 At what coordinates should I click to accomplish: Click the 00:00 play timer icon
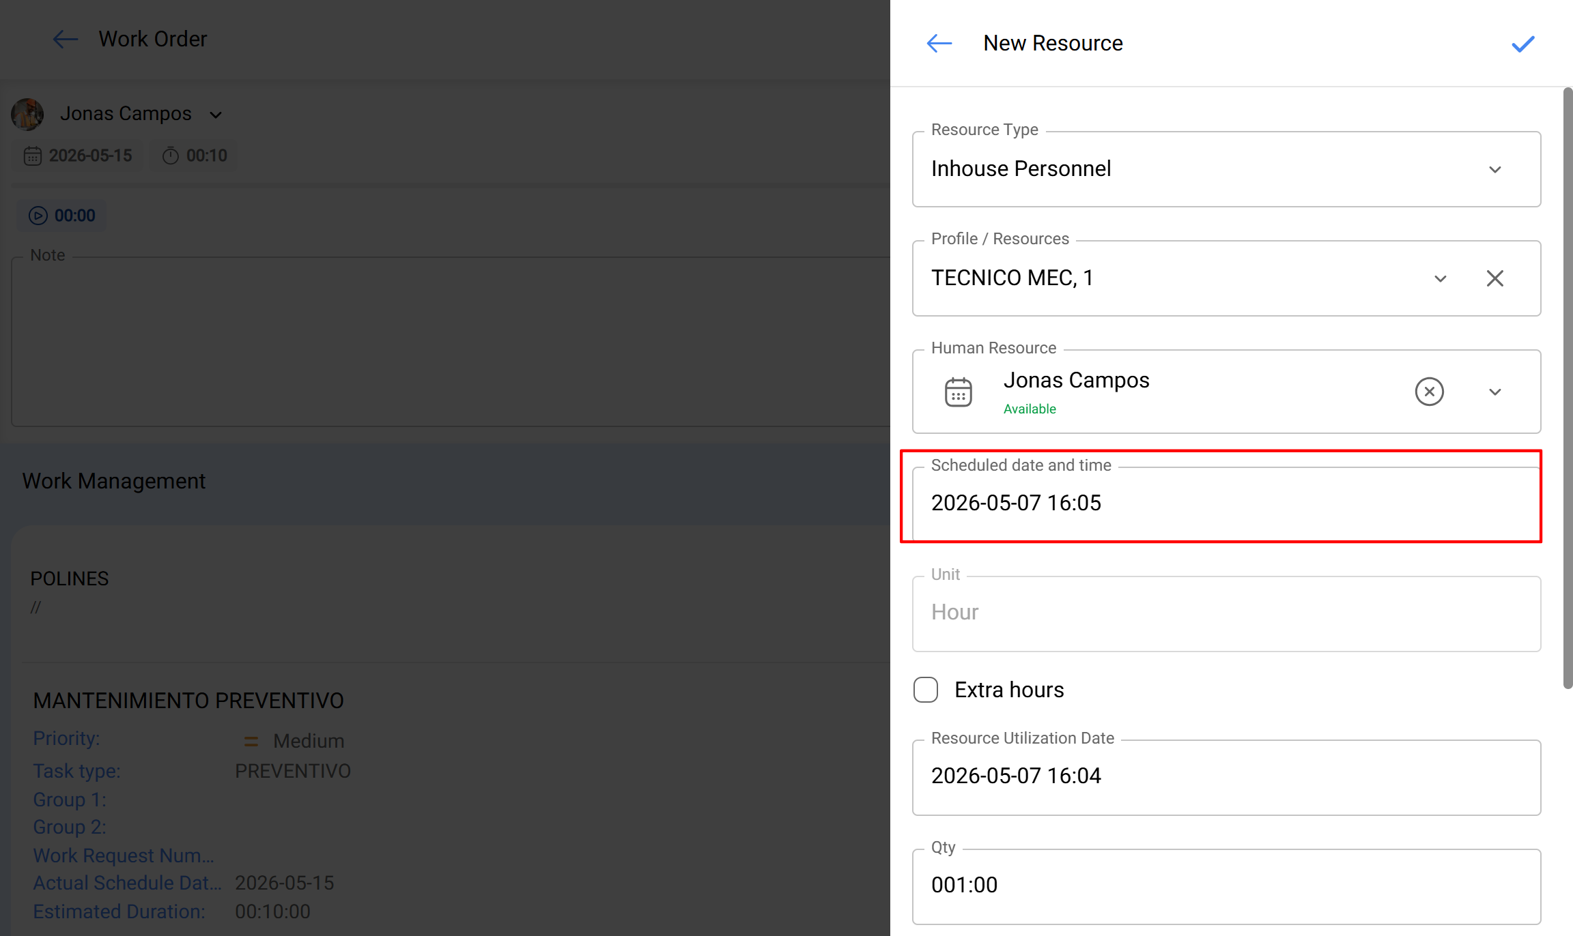[38, 216]
